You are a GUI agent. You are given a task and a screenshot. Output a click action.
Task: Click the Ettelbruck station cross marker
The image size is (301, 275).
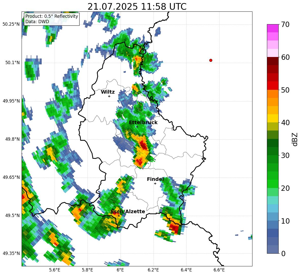tap(137, 127)
